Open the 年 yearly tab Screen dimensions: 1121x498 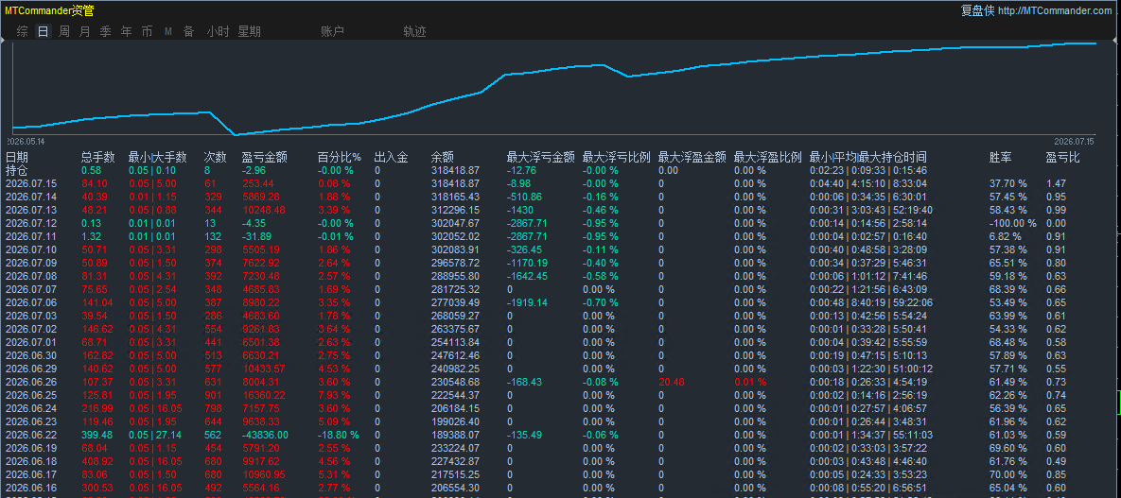tap(127, 31)
